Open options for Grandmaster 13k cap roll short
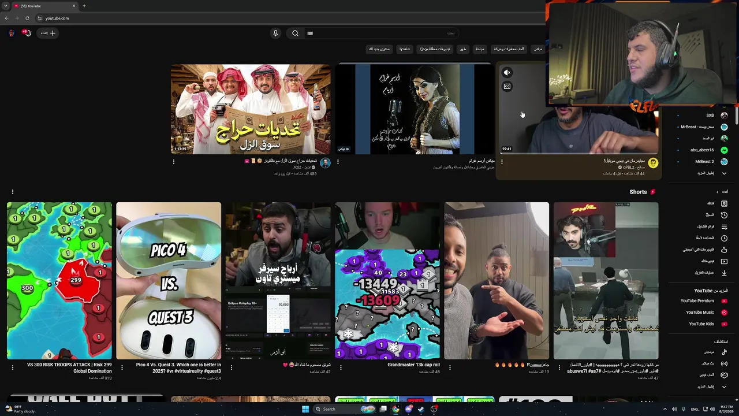 (340, 367)
